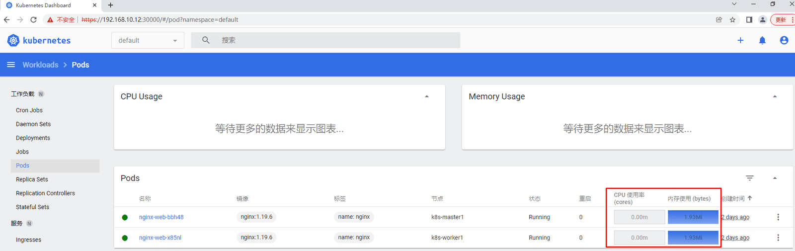
Task: Go forward in browser history
Action: point(20,20)
